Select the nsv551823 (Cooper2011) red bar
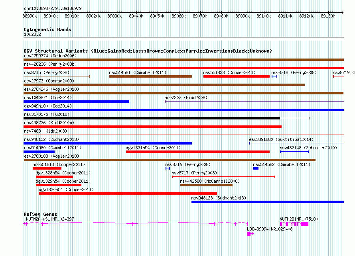355x256 pixels. [x=237, y=76]
